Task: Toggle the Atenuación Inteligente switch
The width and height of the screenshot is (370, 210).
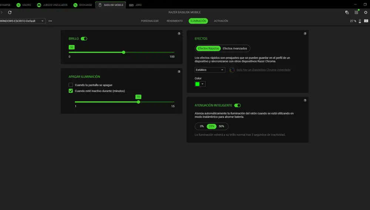Action: click(238, 105)
